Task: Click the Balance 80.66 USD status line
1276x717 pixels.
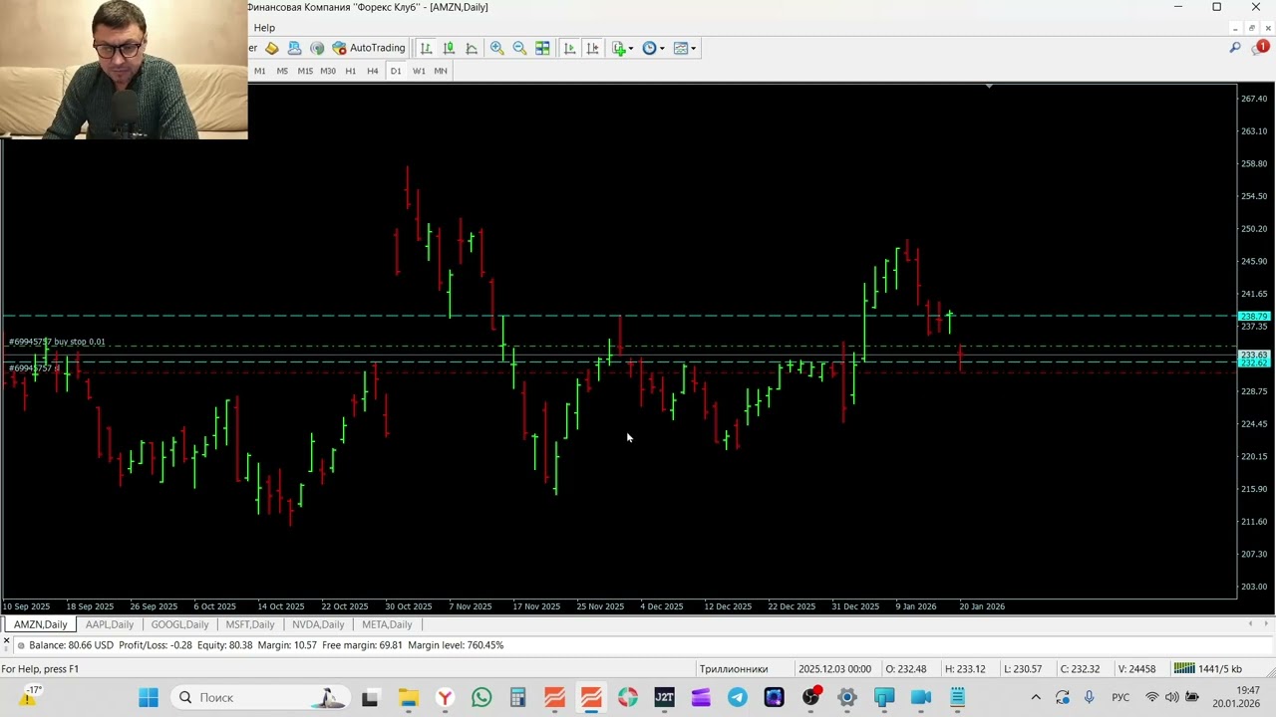Action: pyautogui.click(x=265, y=645)
